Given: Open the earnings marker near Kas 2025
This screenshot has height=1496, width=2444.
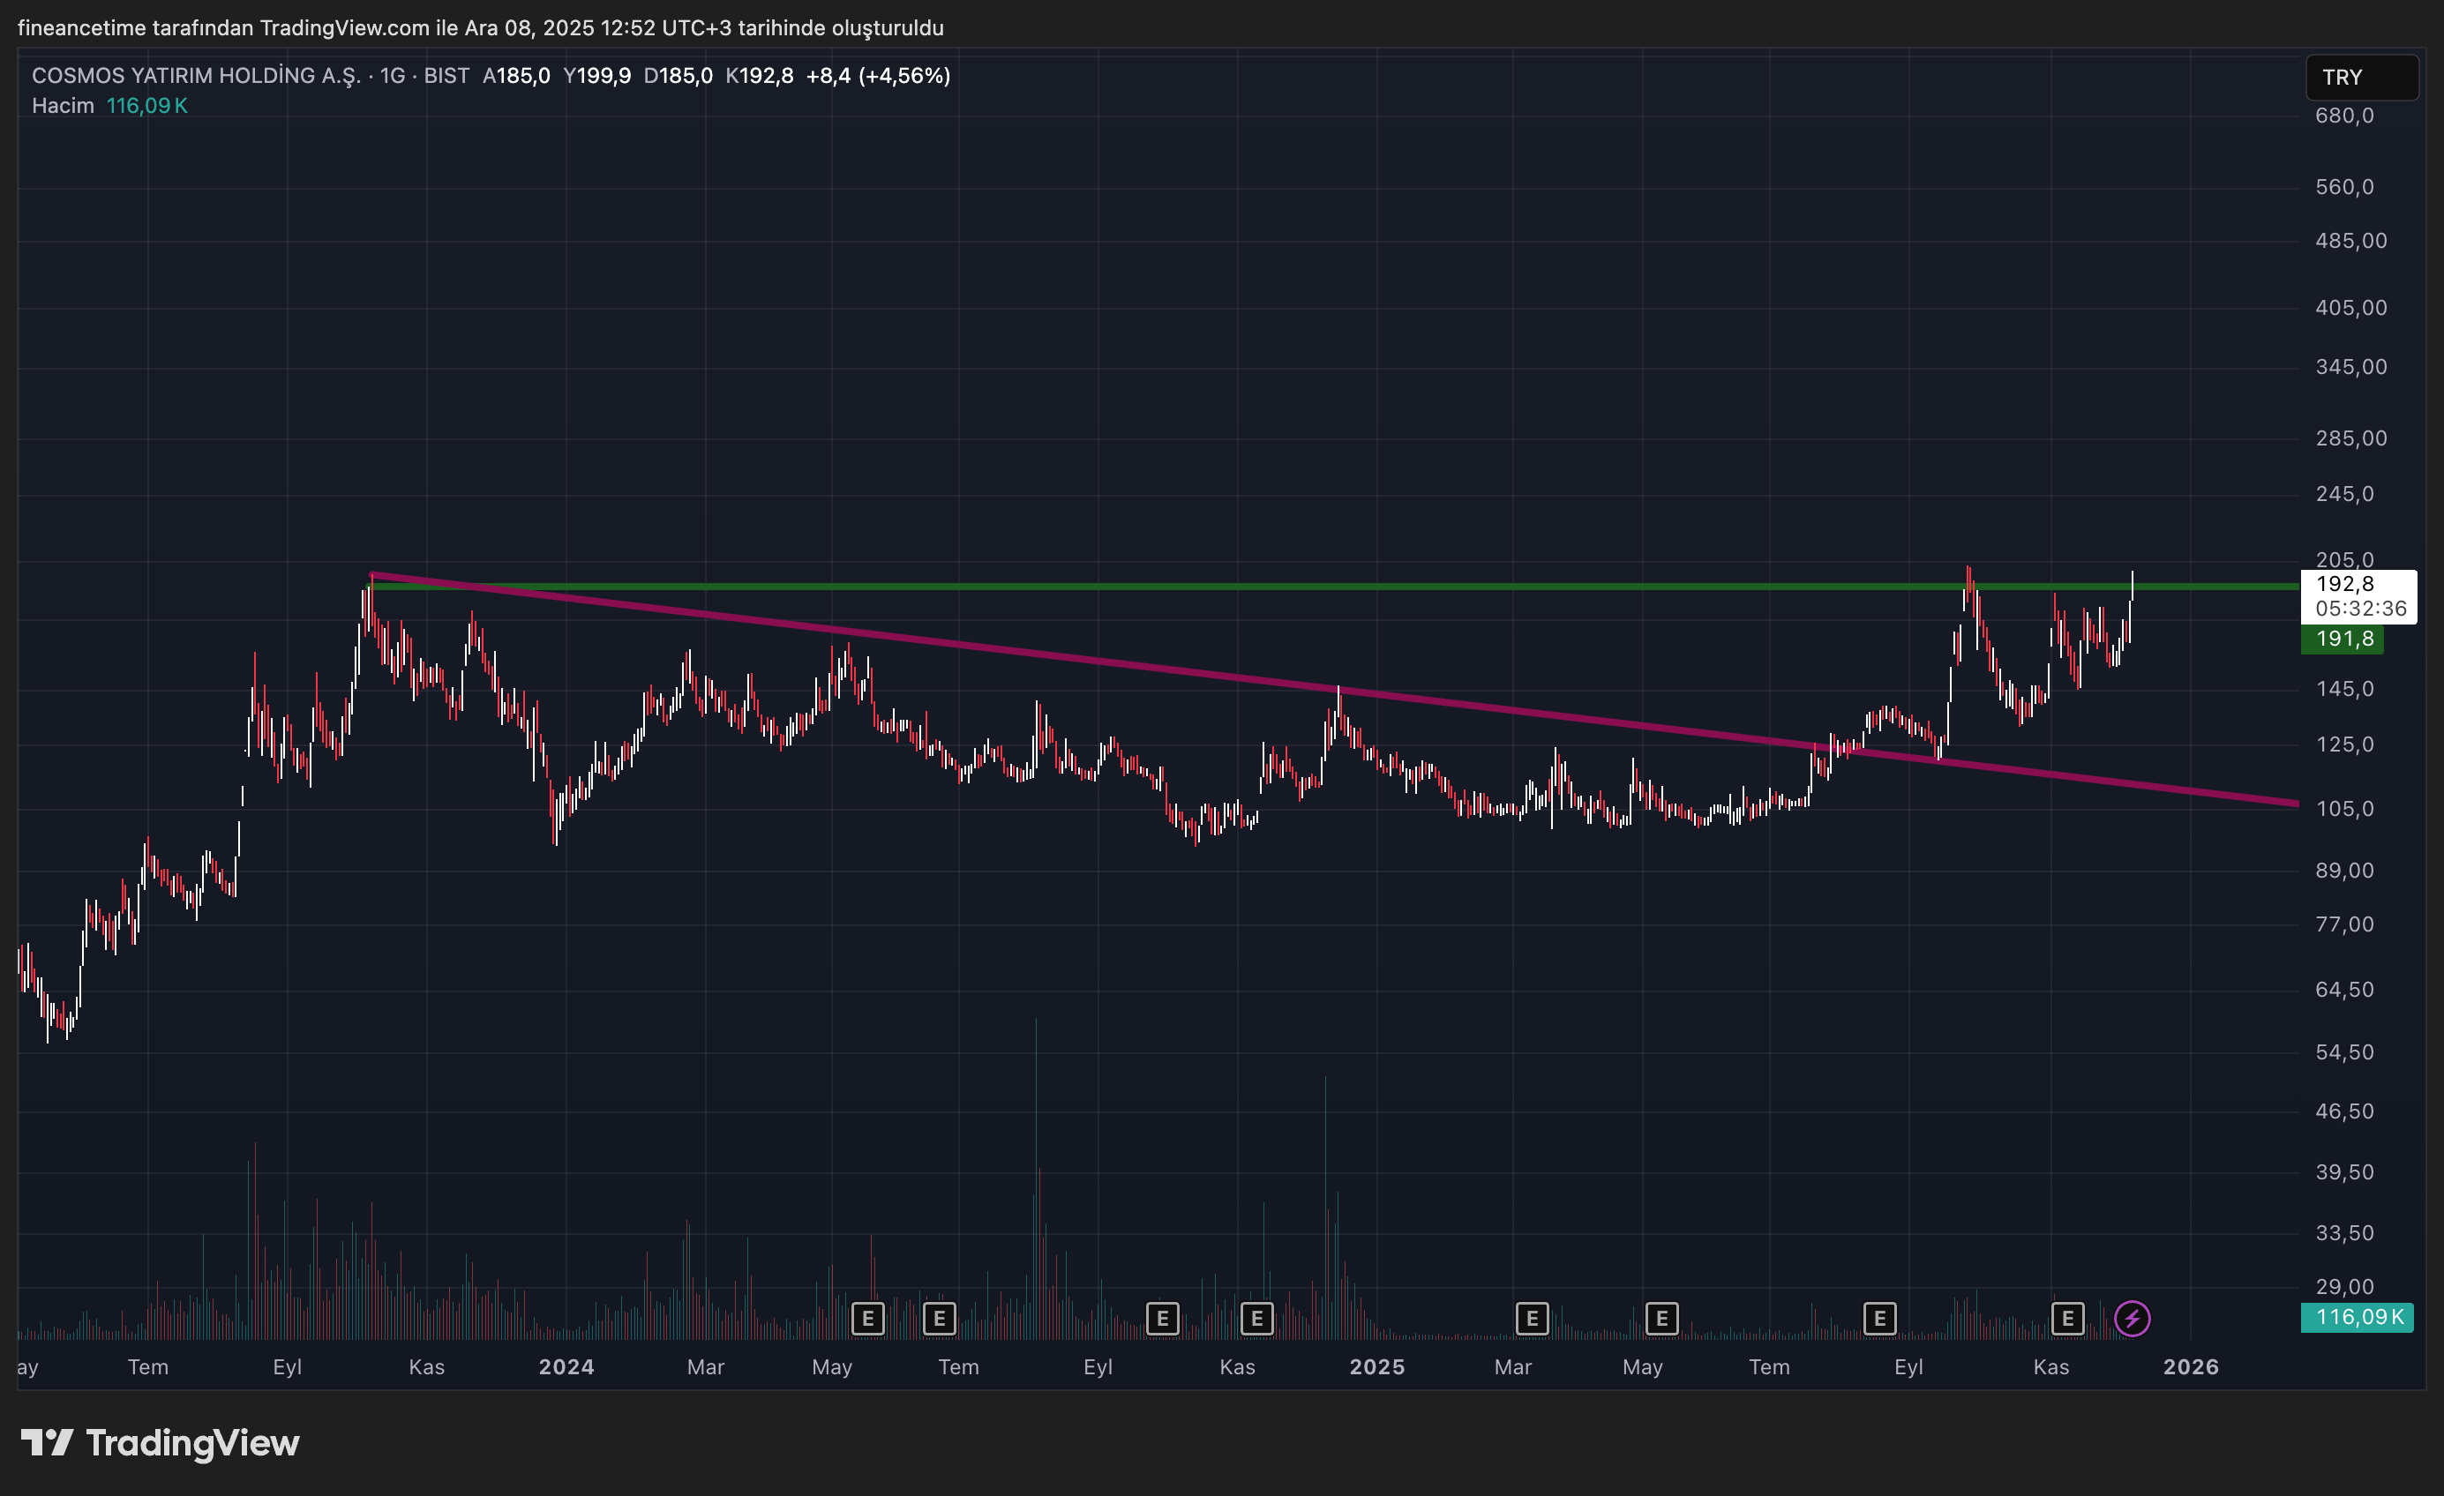Looking at the screenshot, I should point(2068,1318).
